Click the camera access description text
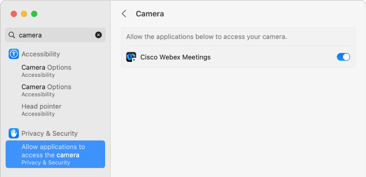 pos(207,37)
